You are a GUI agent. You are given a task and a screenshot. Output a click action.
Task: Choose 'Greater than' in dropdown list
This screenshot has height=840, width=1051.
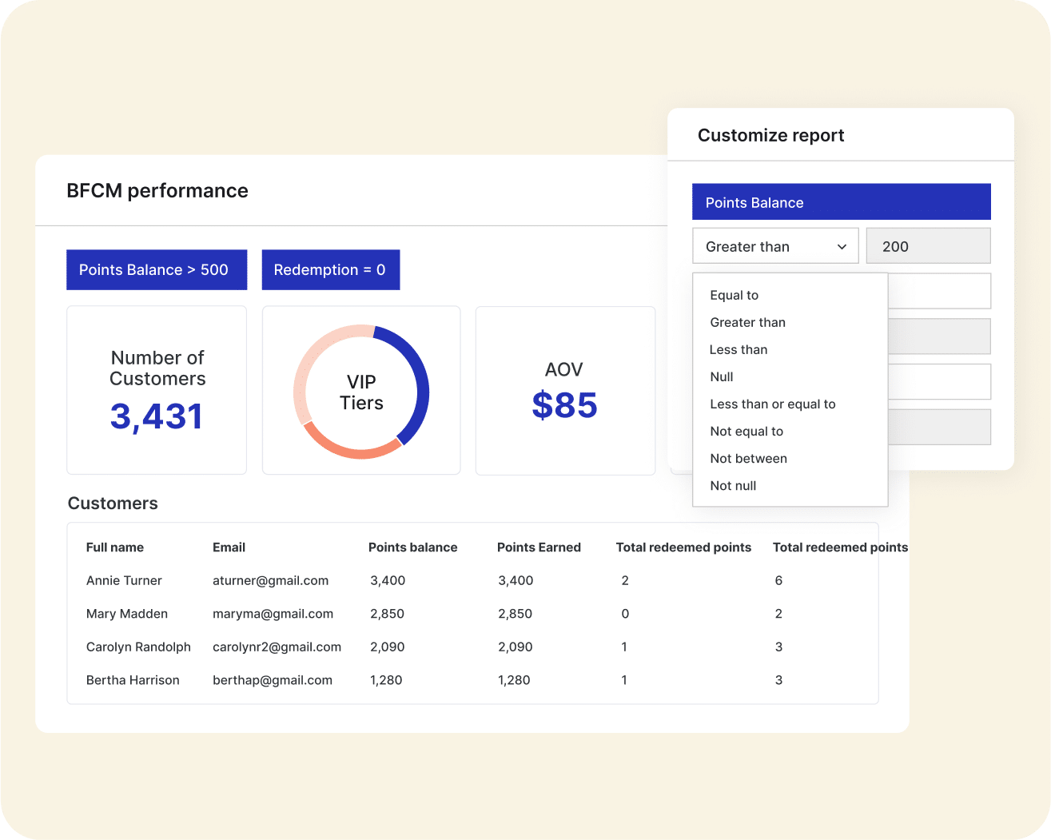pos(747,322)
